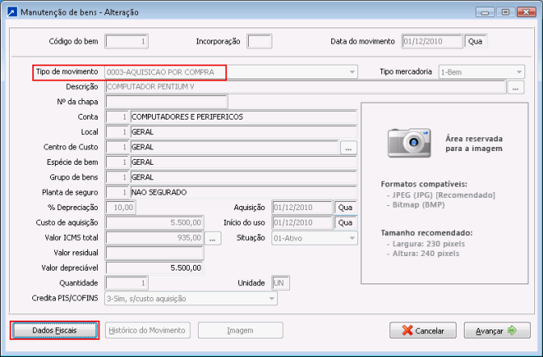Click the Data do movimento date field
Viewport: 543px width, 357px height.
[432, 41]
